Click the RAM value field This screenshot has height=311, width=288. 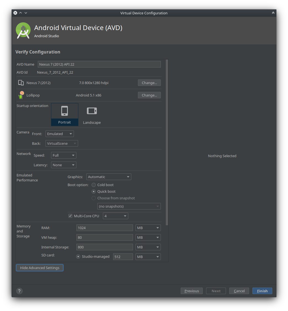105,228
